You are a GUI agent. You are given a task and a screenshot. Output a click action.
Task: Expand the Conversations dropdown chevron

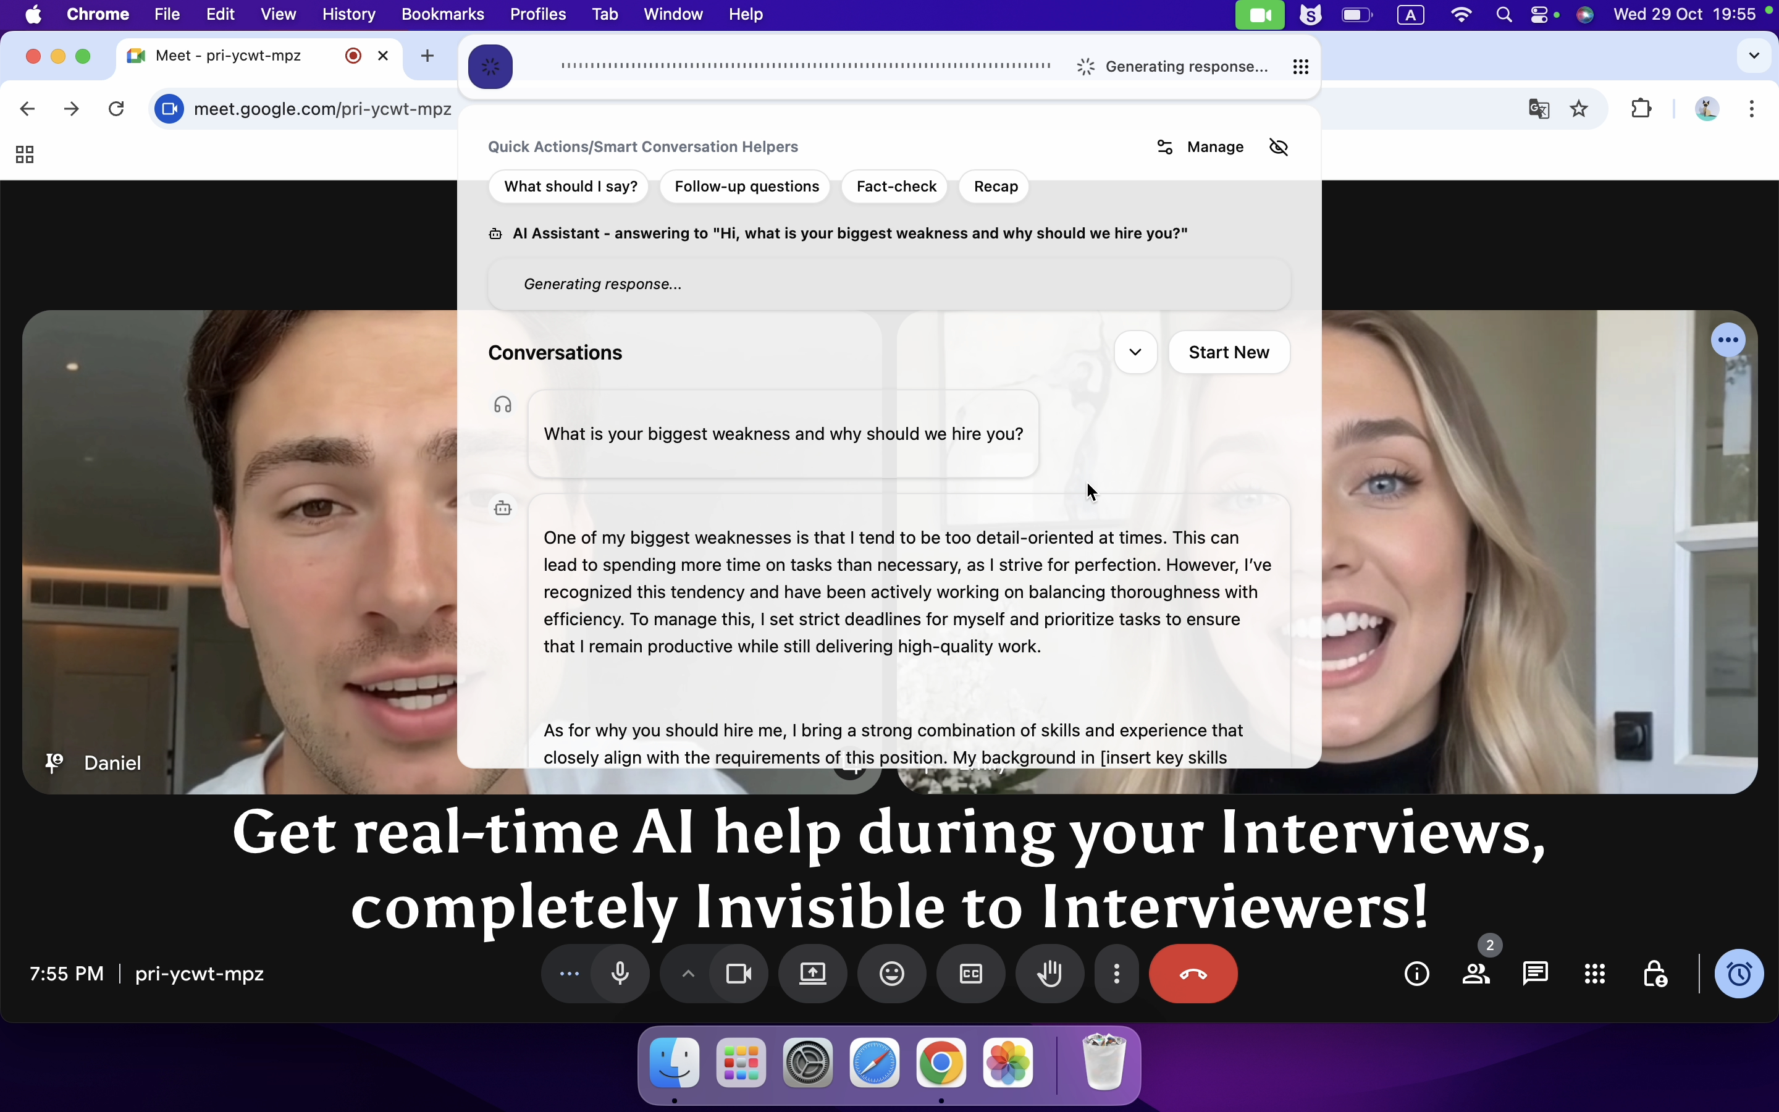point(1135,352)
